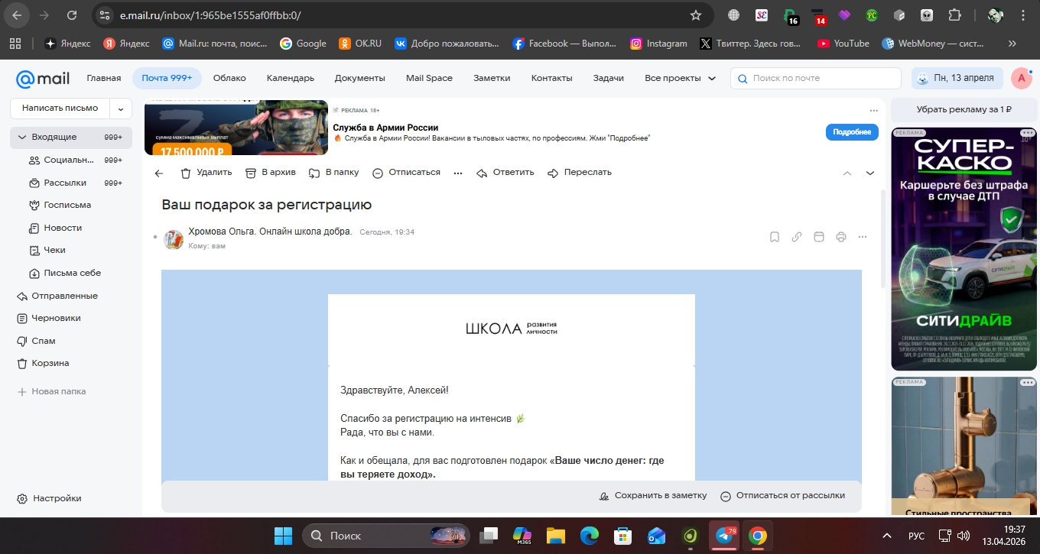Open the Календарь tab in the top menu

tap(290, 78)
